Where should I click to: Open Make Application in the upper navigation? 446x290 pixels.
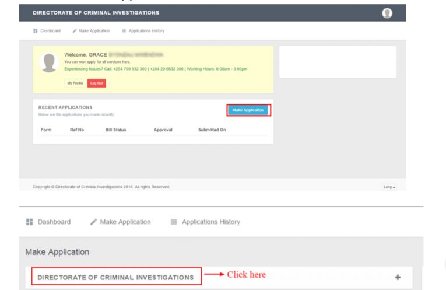pos(94,31)
